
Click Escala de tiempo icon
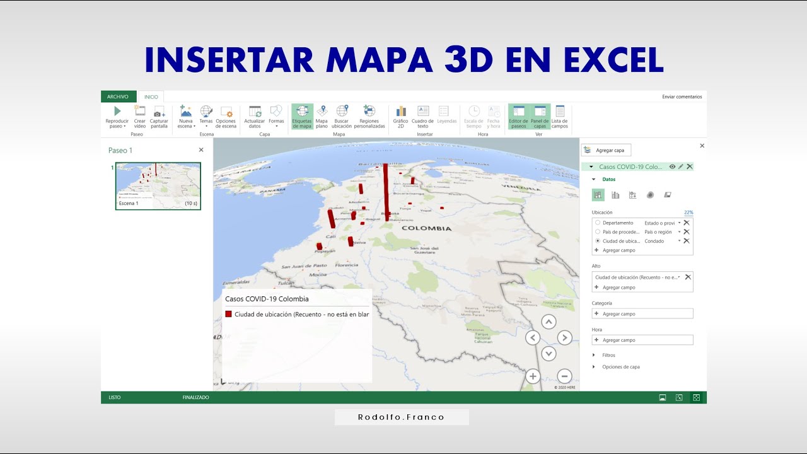473,111
